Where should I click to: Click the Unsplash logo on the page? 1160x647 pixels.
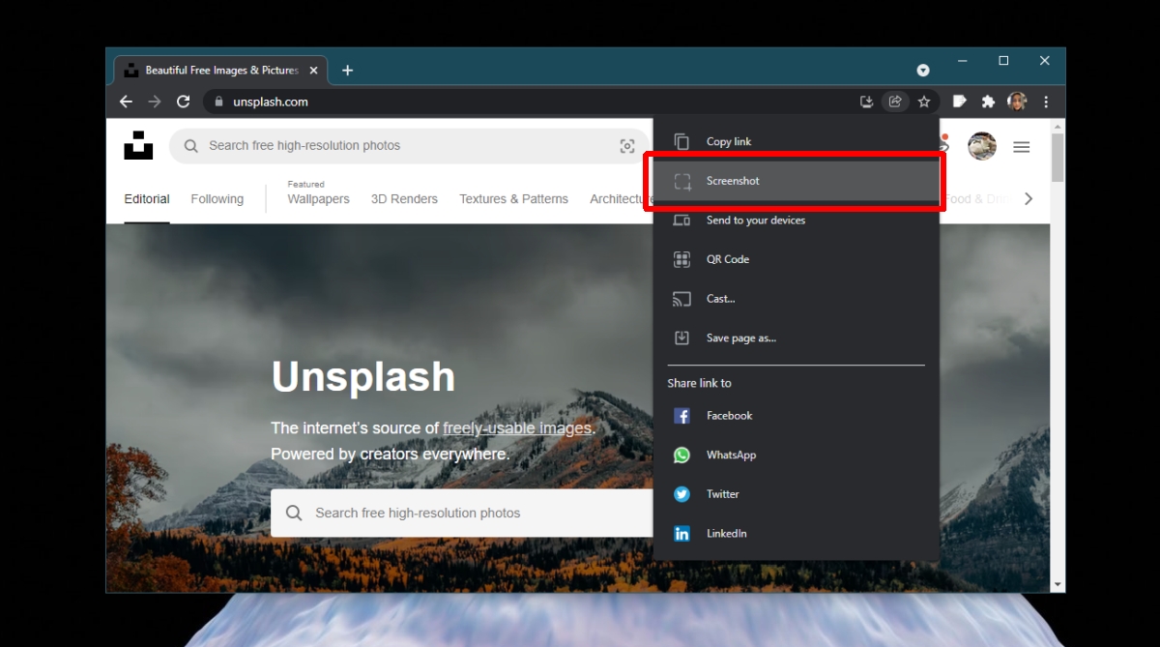tap(138, 145)
